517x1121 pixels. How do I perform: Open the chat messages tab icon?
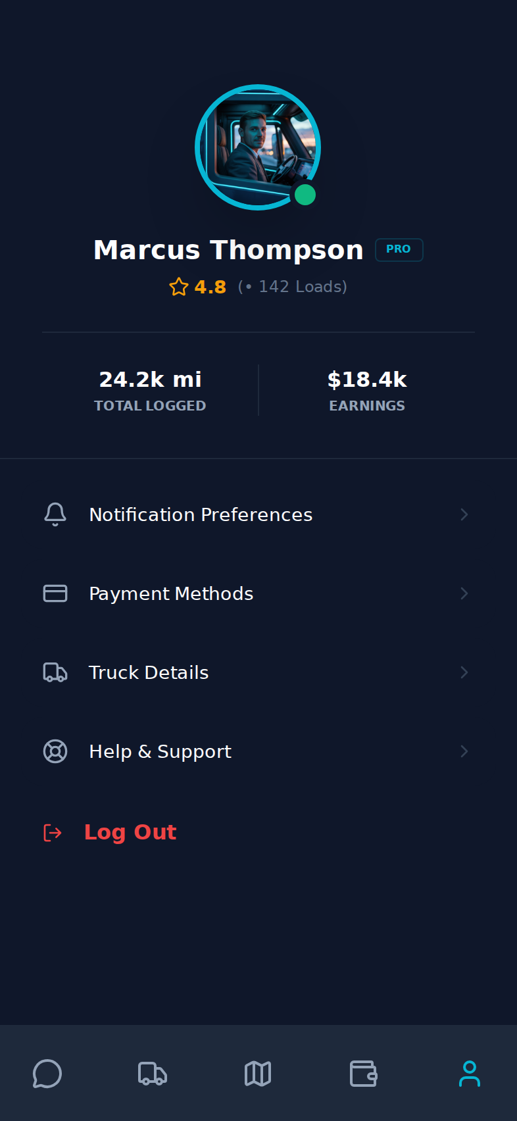click(47, 1074)
